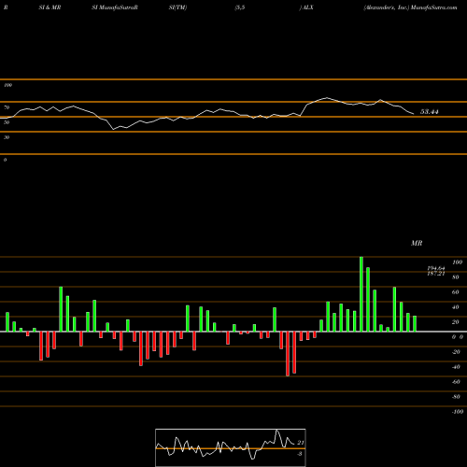Click the value 21 in mini chart
This screenshot has width=467, height=467.
click(301, 443)
